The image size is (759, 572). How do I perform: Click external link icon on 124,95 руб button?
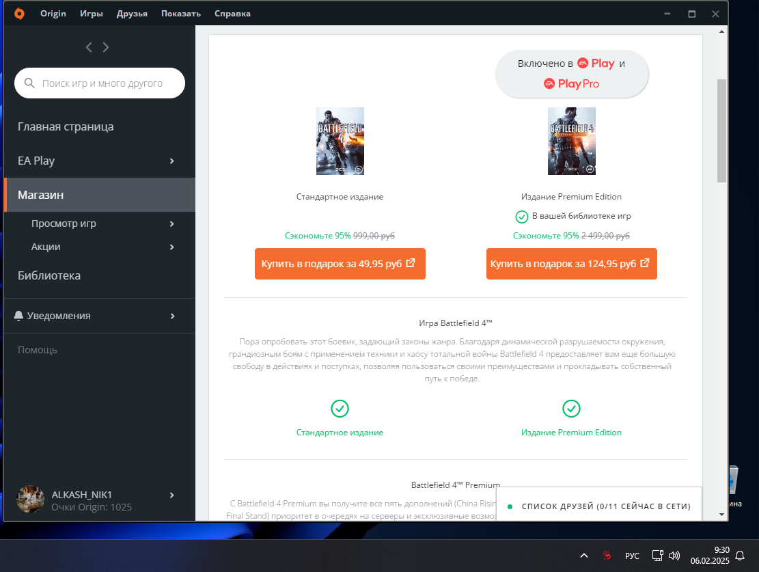(645, 263)
